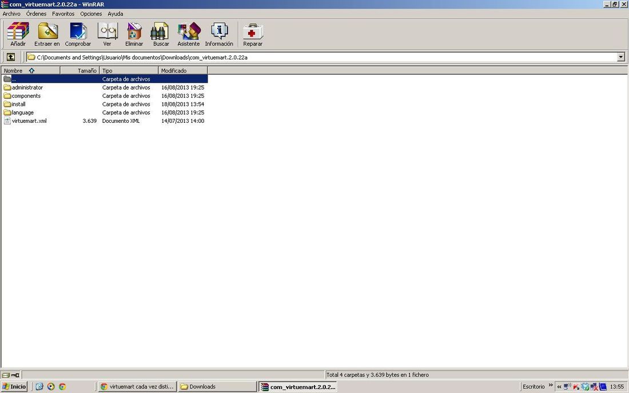Click the Añadir toolbar icon

coord(18,34)
